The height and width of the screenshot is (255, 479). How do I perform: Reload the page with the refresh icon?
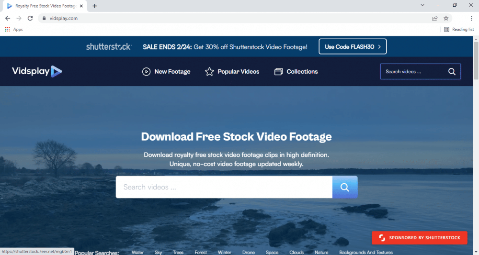[x=30, y=18]
